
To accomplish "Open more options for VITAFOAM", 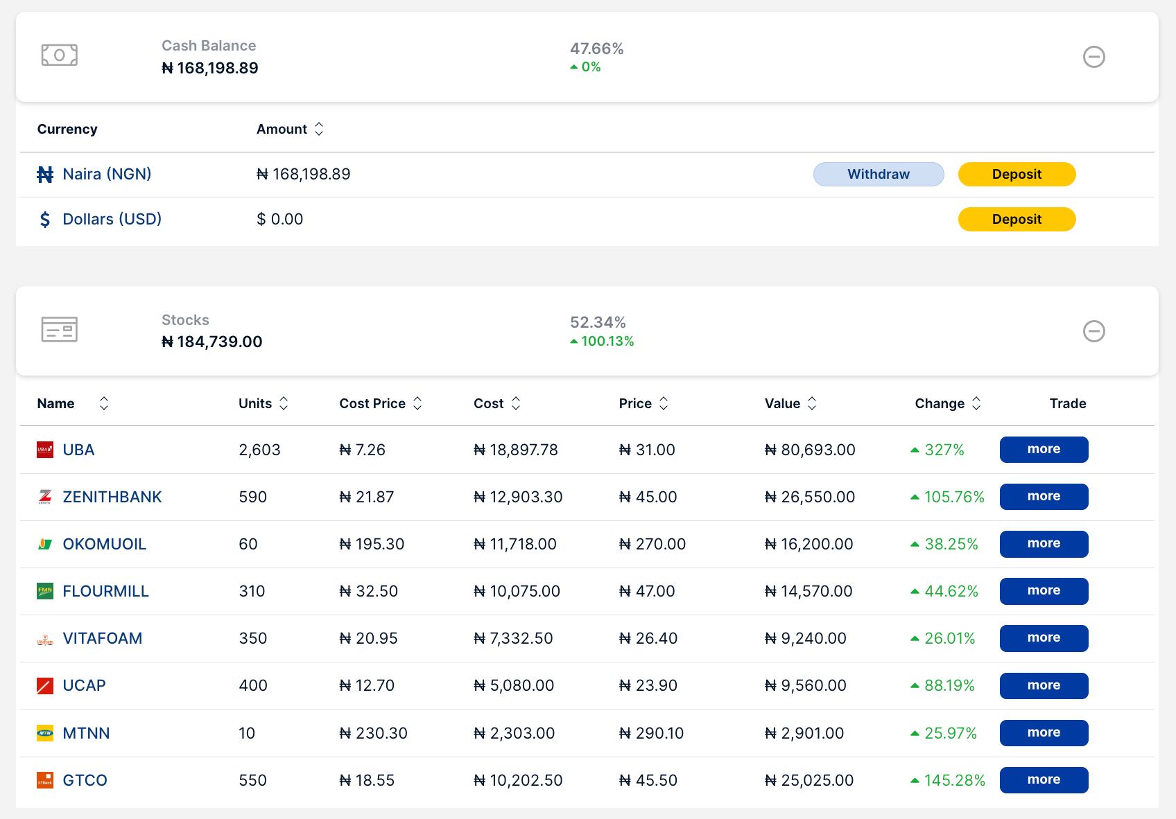I will pyautogui.click(x=1044, y=637).
